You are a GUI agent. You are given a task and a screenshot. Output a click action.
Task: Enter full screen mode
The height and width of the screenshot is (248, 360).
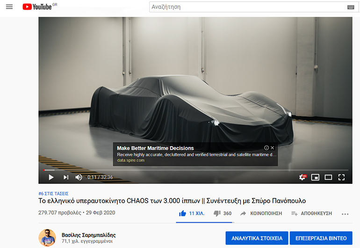(341, 177)
